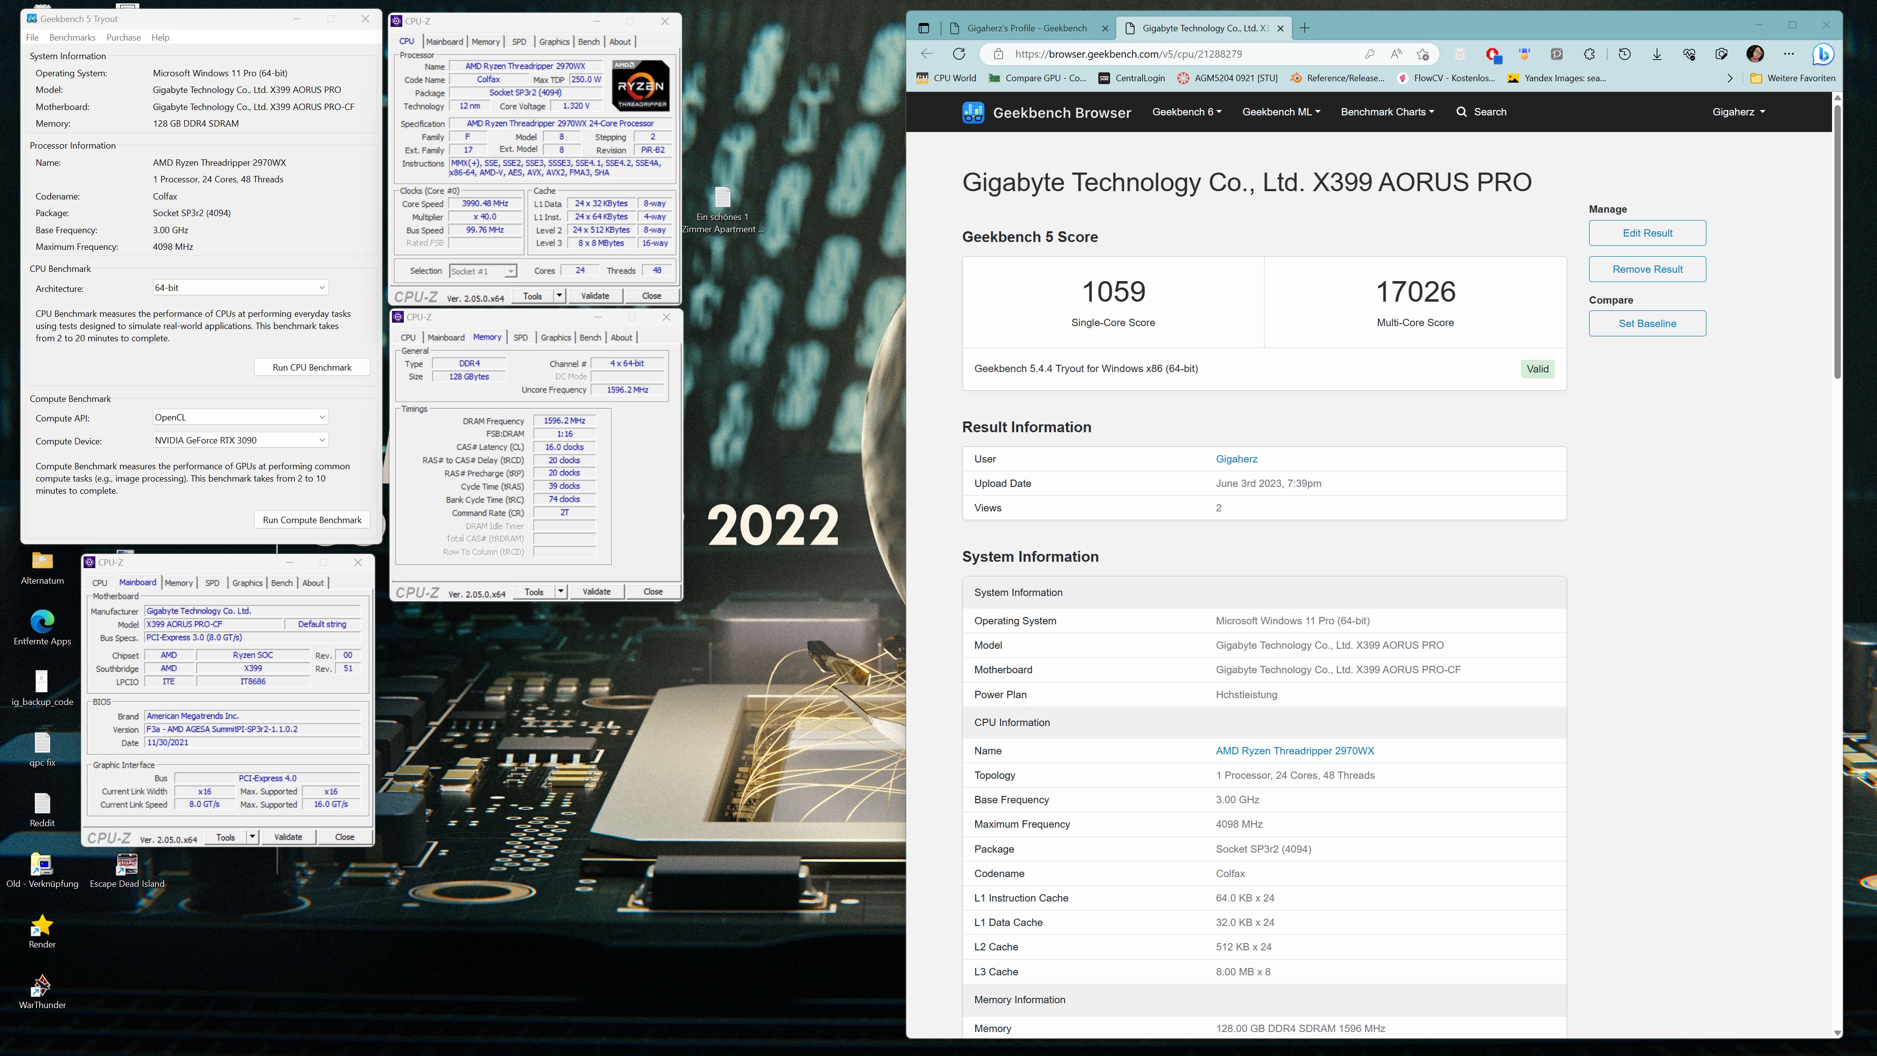
Task: Open browser History clock icon
Action: (x=1624, y=54)
